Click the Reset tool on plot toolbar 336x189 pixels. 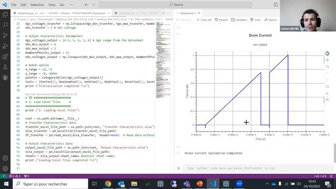point(327,87)
